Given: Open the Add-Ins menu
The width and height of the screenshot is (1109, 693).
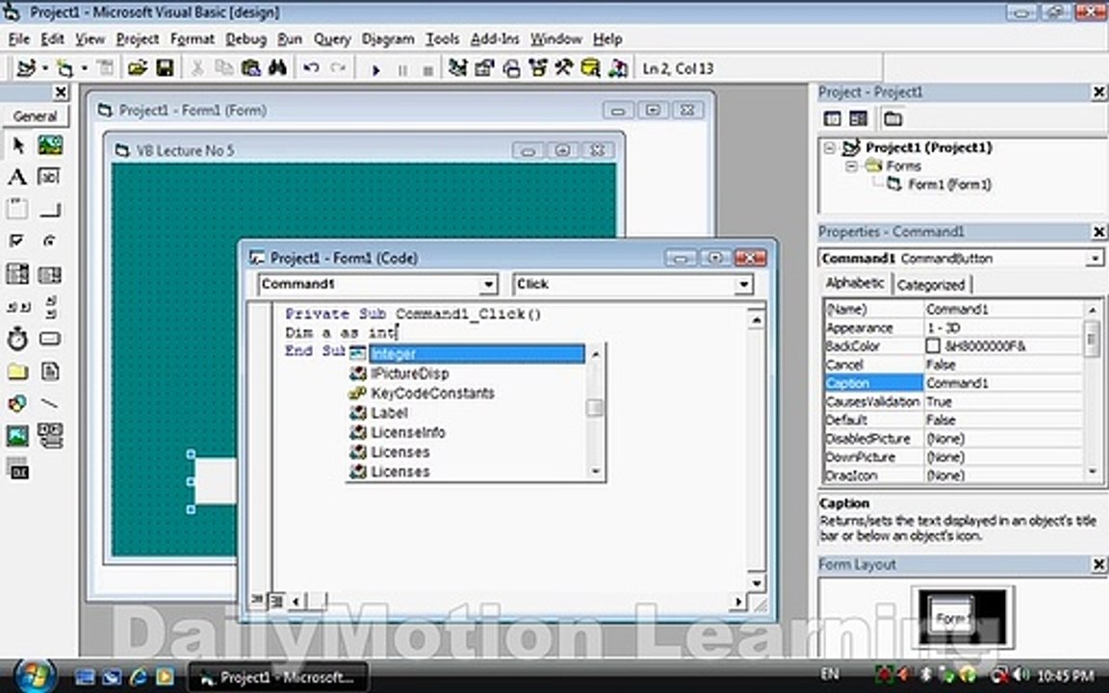Looking at the screenshot, I should pos(495,38).
